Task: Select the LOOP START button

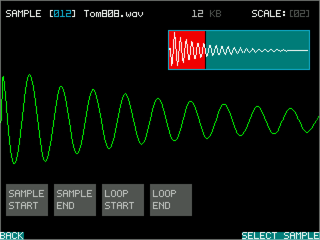Action: [123, 200]
